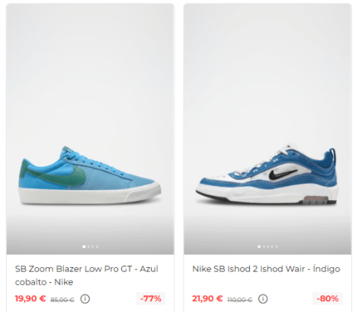Open Nike SB Ishod 2 Ishod Wair title
362x312 pixels.
[x=266, y=269]
